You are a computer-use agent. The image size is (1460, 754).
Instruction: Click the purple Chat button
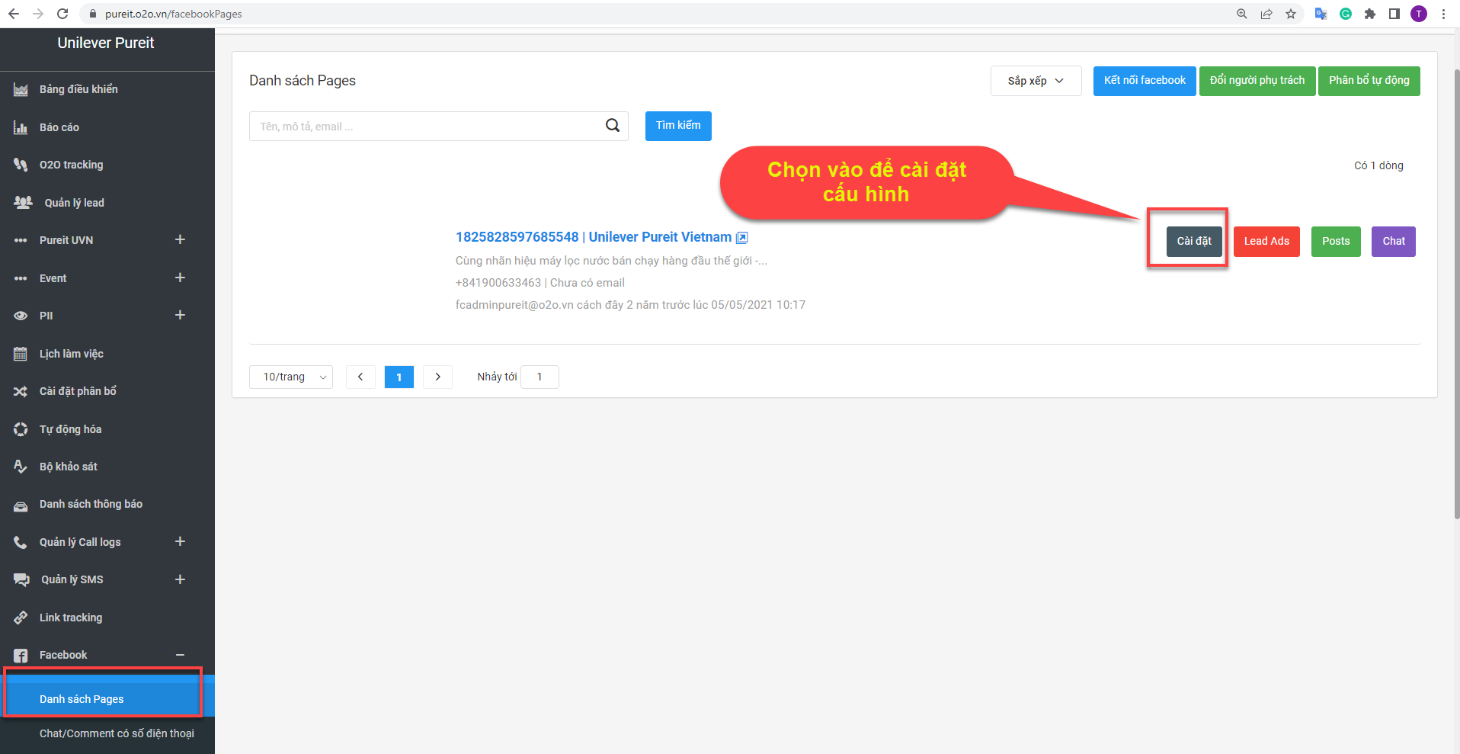click(x=1394, y=242)
